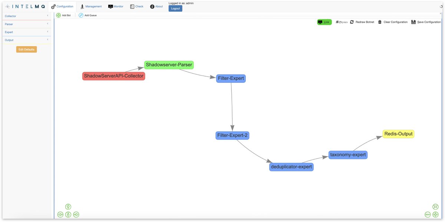
Task: Open the Management tab
Action: pos(91,6)
